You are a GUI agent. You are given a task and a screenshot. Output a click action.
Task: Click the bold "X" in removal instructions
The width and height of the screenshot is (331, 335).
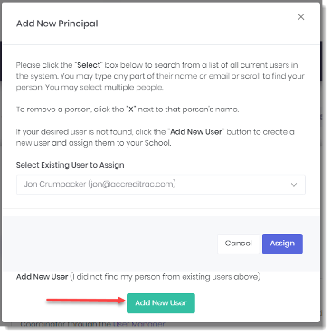click(x=131, y=110)
